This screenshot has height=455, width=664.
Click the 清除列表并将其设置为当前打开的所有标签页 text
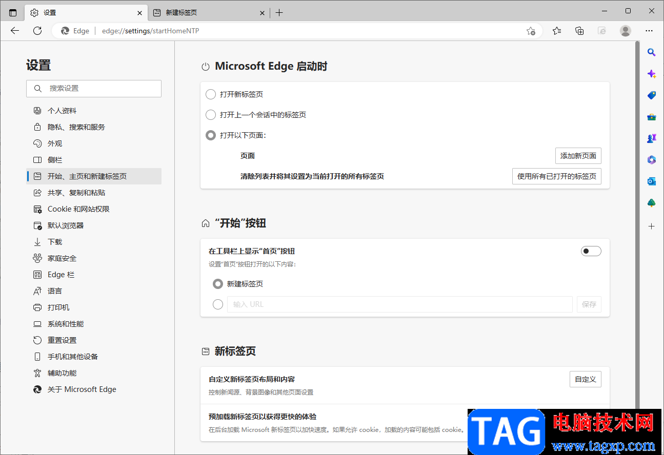click(312, 176)
